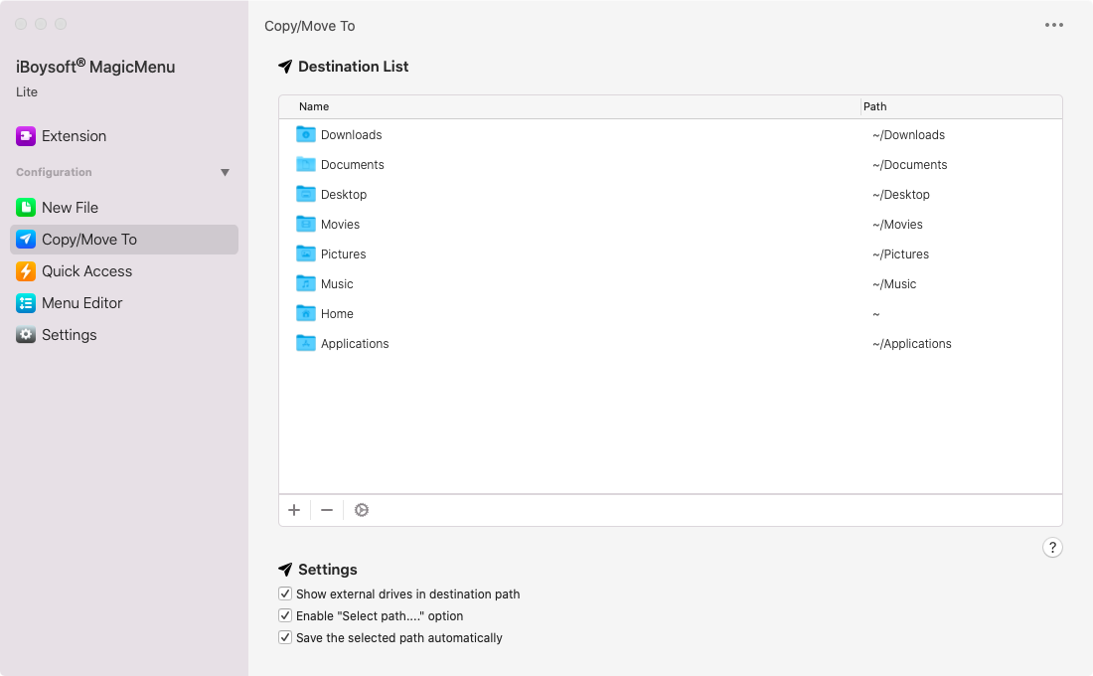
Task: Click the reset icon beside minus button
Action: click(361, 510)
